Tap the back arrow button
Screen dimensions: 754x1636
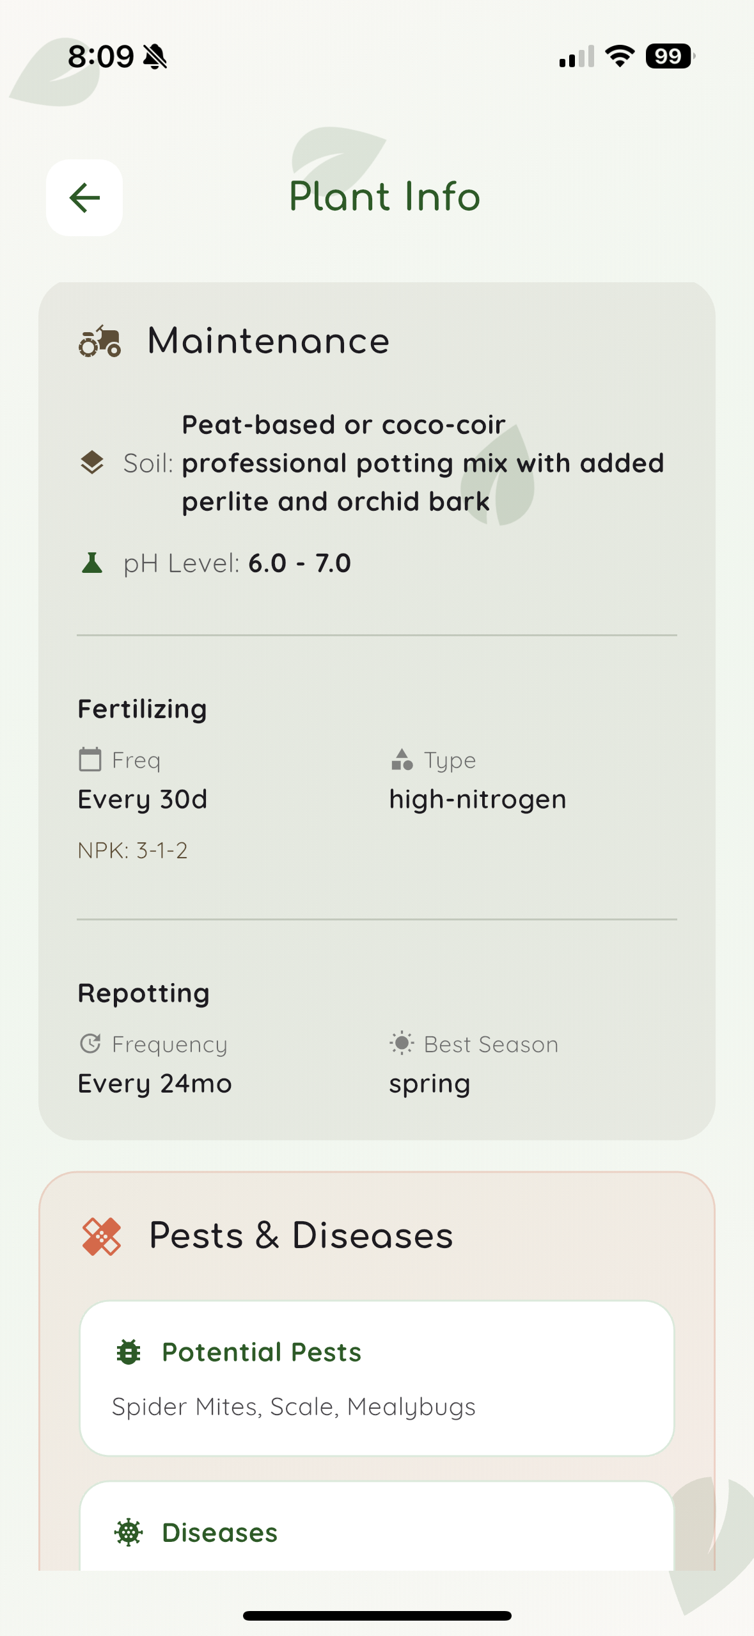(x=84, y=197)
